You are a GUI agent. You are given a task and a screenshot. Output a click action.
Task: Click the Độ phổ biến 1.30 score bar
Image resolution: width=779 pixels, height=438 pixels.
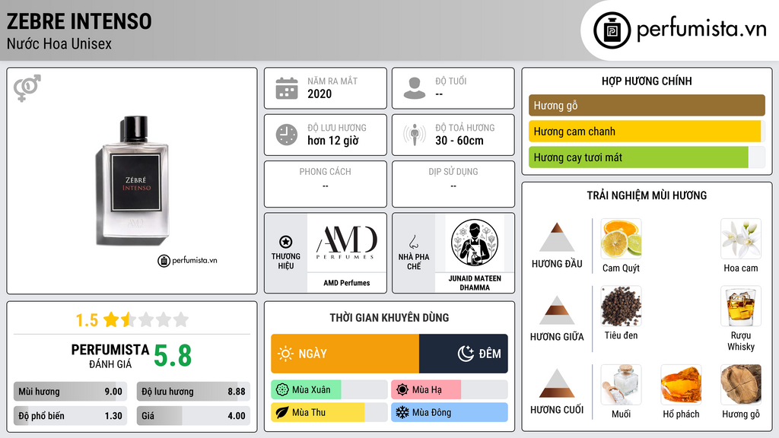click(71, 416)
